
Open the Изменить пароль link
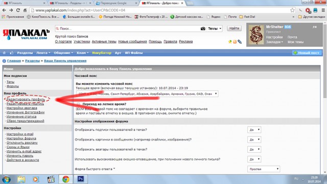click(x=20, y=155)
